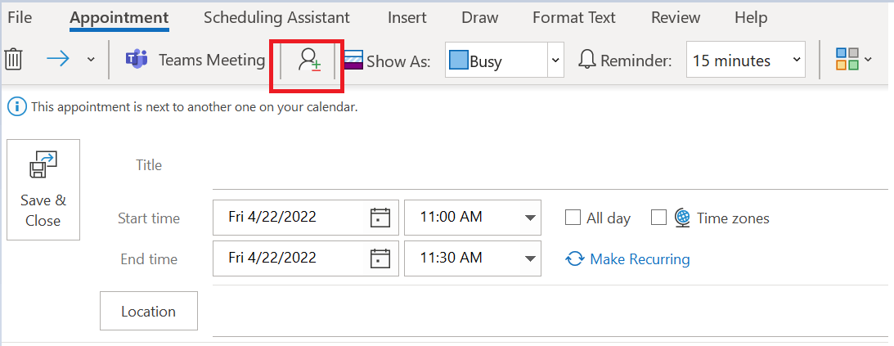
Task: Click the Teams Meeting icon
Action: [137, 60]
